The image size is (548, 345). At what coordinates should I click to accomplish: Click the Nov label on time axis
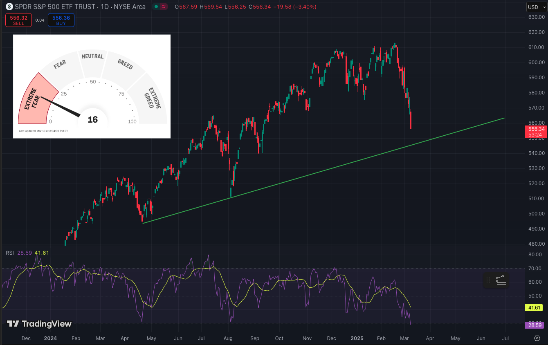[x=308, y=338]
